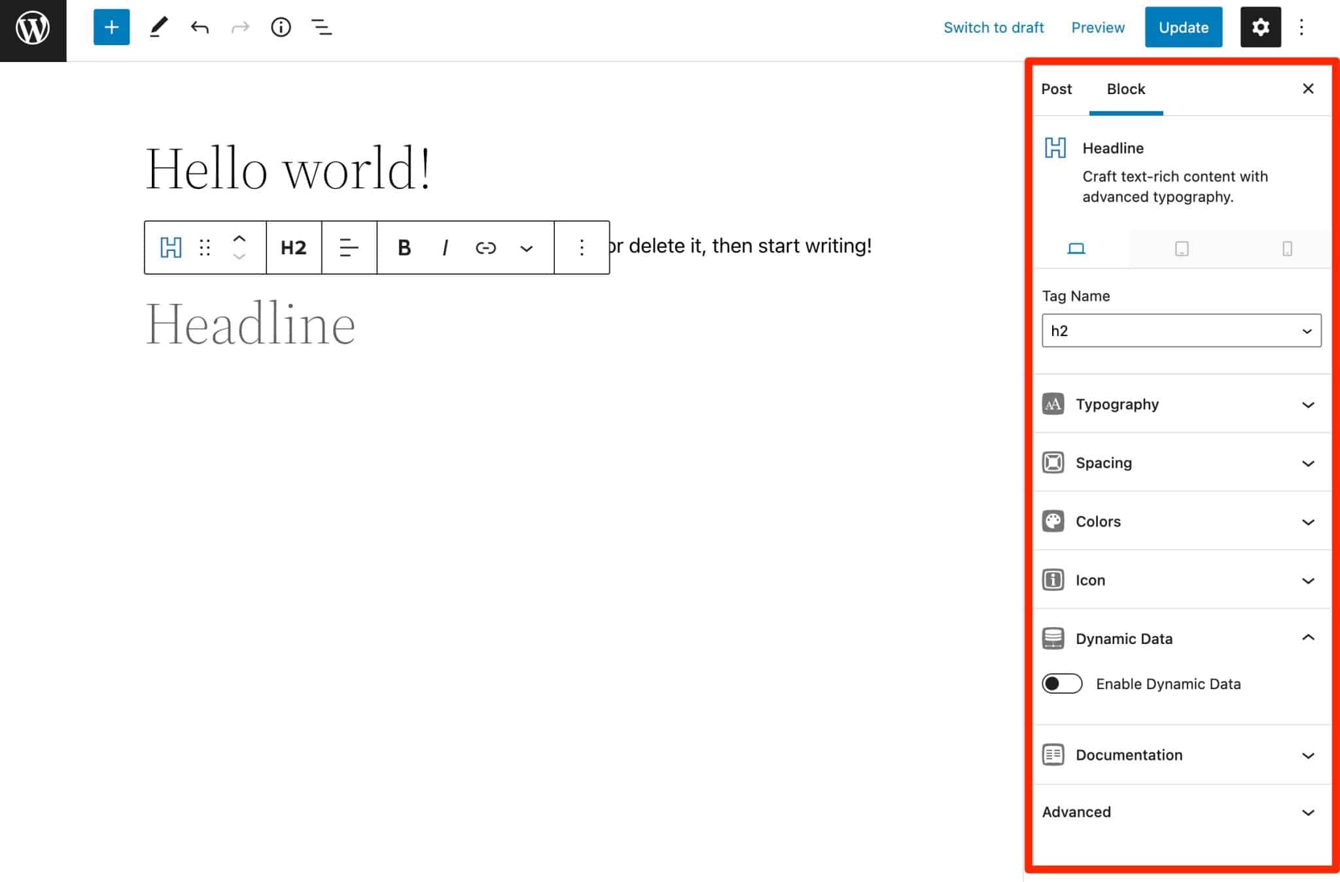Switch to tablet preview icon

click(1181, 248)
